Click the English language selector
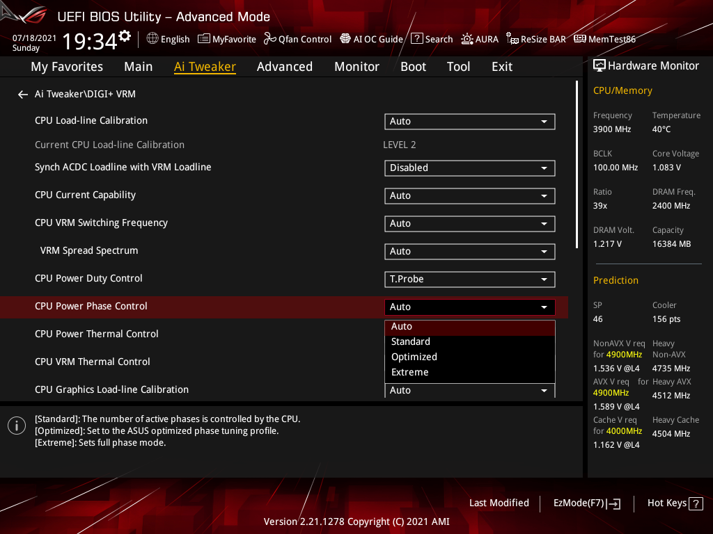The height and width of the screenshot is (534, 713). pos(168,39)
